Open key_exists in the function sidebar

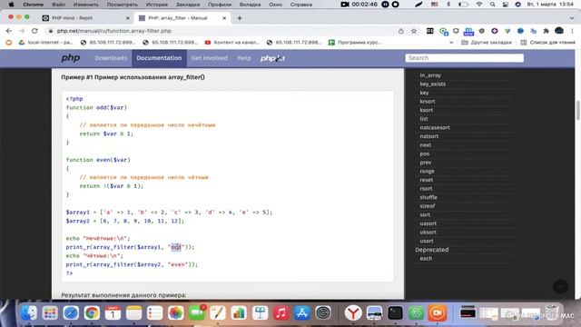(x=432, y=84)
